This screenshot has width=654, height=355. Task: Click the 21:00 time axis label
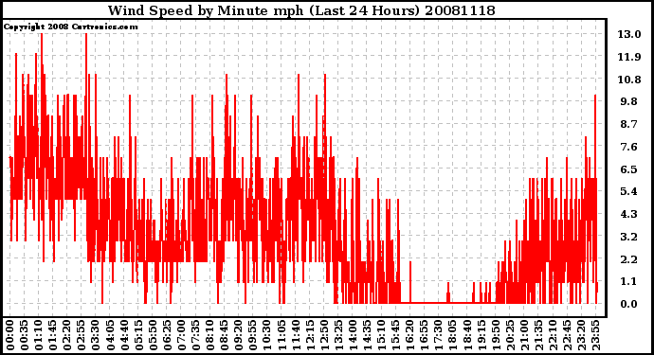point(523,335)
